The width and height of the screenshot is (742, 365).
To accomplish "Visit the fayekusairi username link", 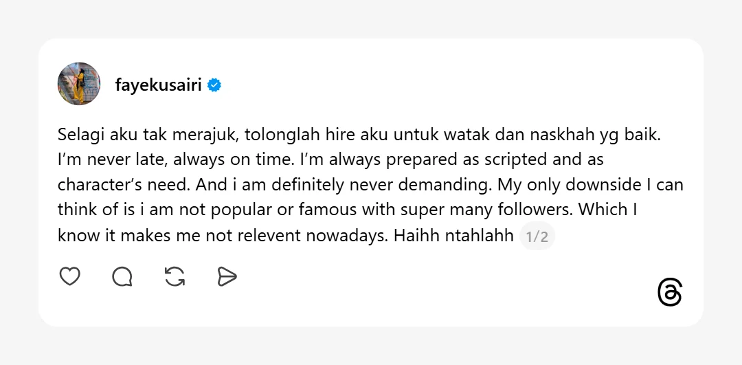I will [x=159, y=86].
